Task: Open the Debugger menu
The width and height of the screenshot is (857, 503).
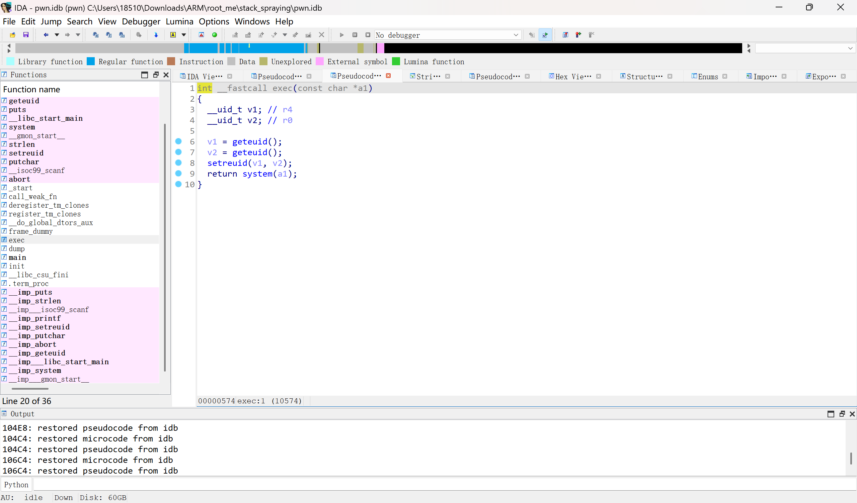Action: click(x=141, y=21)
